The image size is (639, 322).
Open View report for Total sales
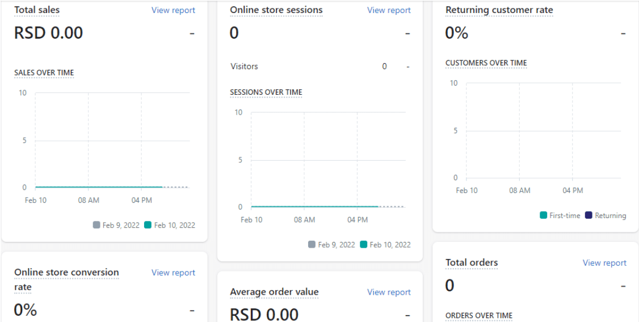click(173, 10)
